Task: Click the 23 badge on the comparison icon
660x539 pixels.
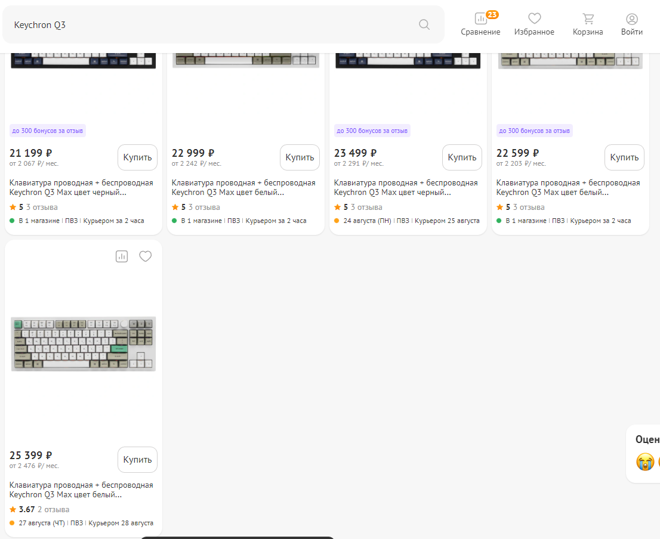Action: point(492,15)
